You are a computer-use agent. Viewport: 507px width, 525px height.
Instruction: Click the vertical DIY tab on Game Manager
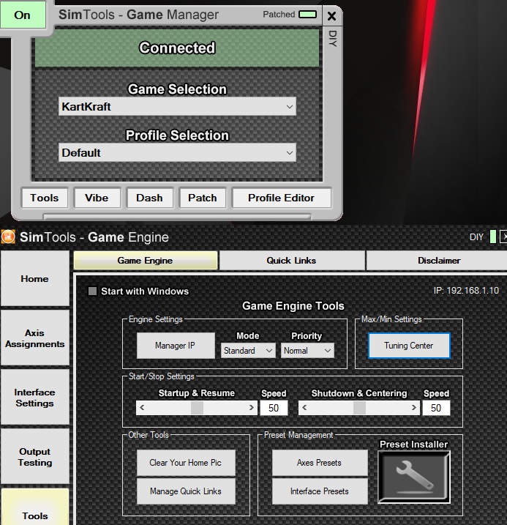[332, 39]
